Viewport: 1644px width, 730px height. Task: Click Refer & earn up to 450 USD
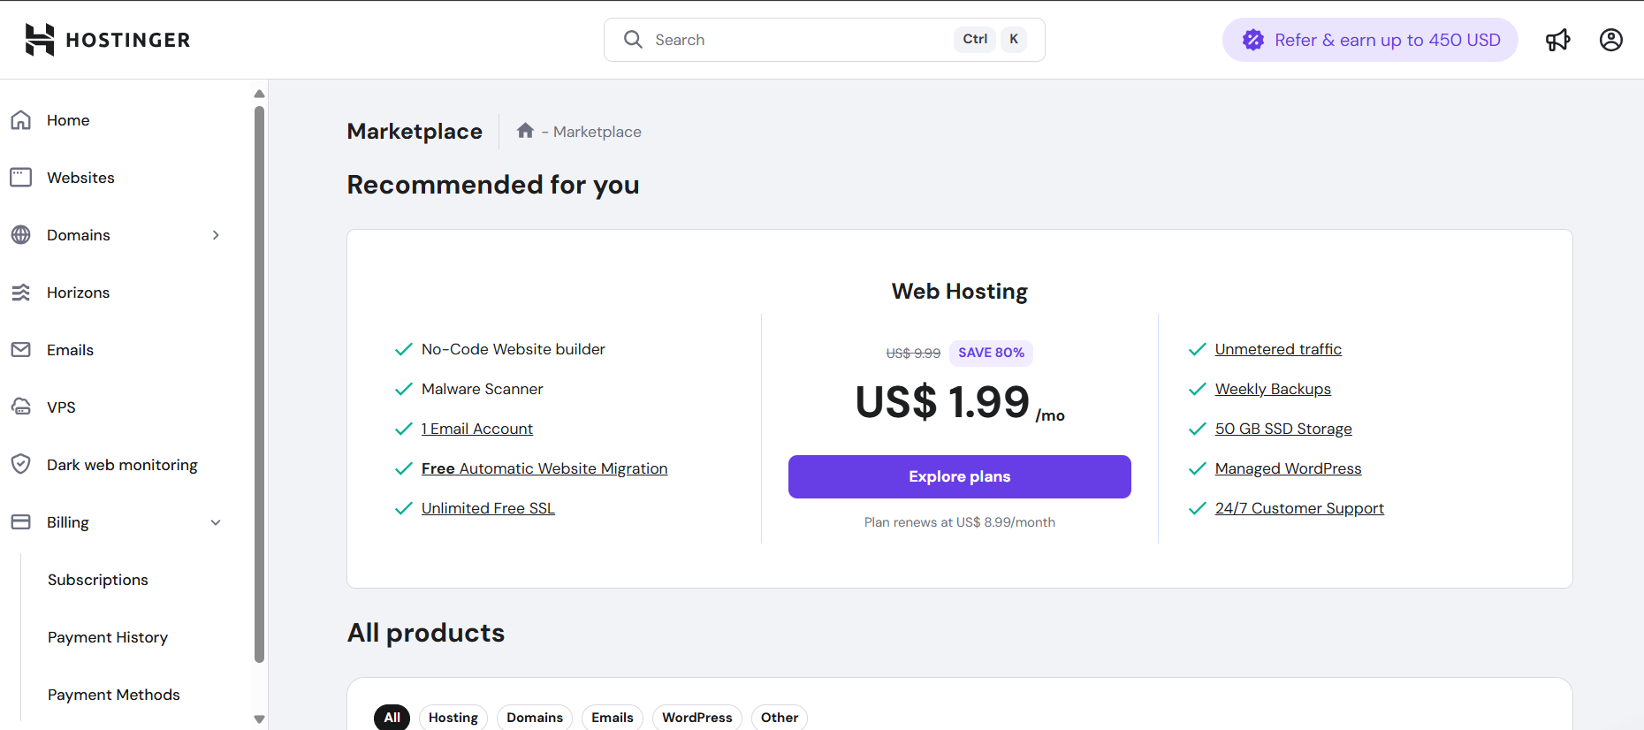(1370, 40)
